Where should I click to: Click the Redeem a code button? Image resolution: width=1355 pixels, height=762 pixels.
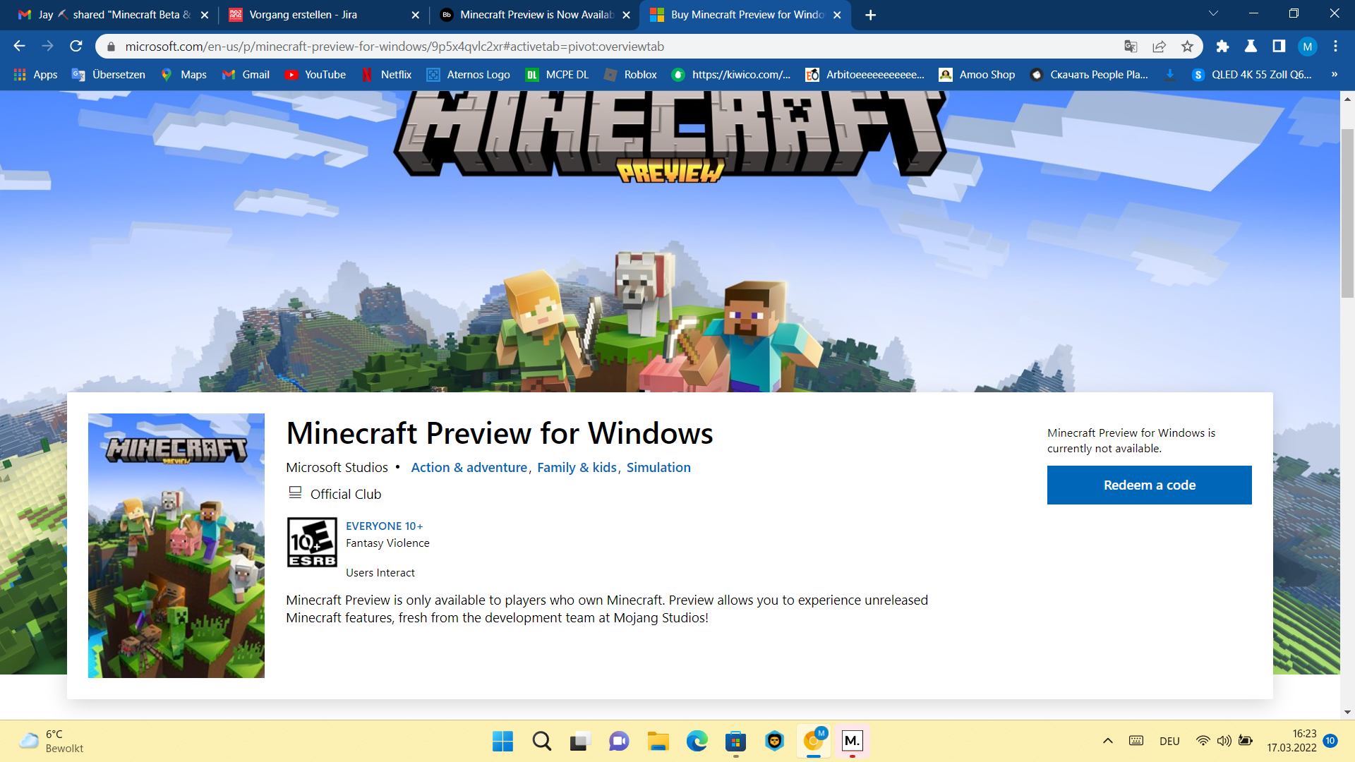1149,485
